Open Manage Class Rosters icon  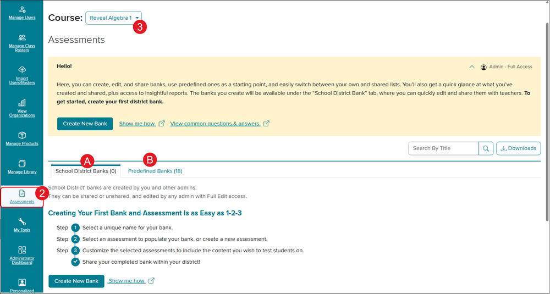click(x=22, y=38)
